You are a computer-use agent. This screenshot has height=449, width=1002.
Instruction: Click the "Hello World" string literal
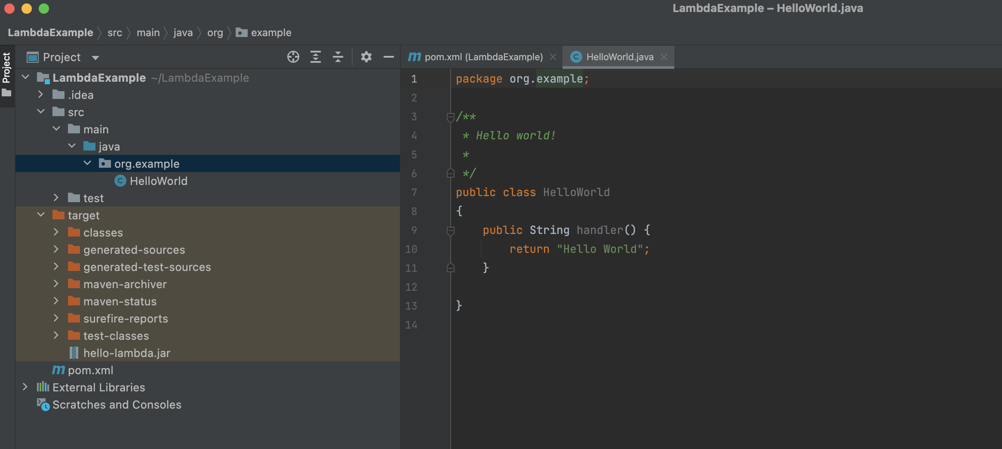point(600,249)
